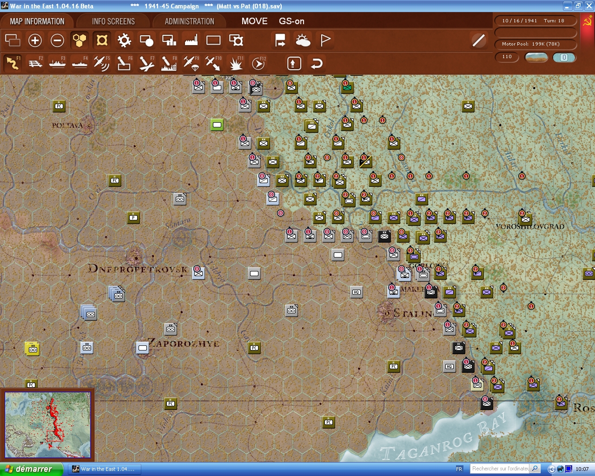595x476 pixels.
Task: Click the rectangle with circle icon
Action: 146,40
